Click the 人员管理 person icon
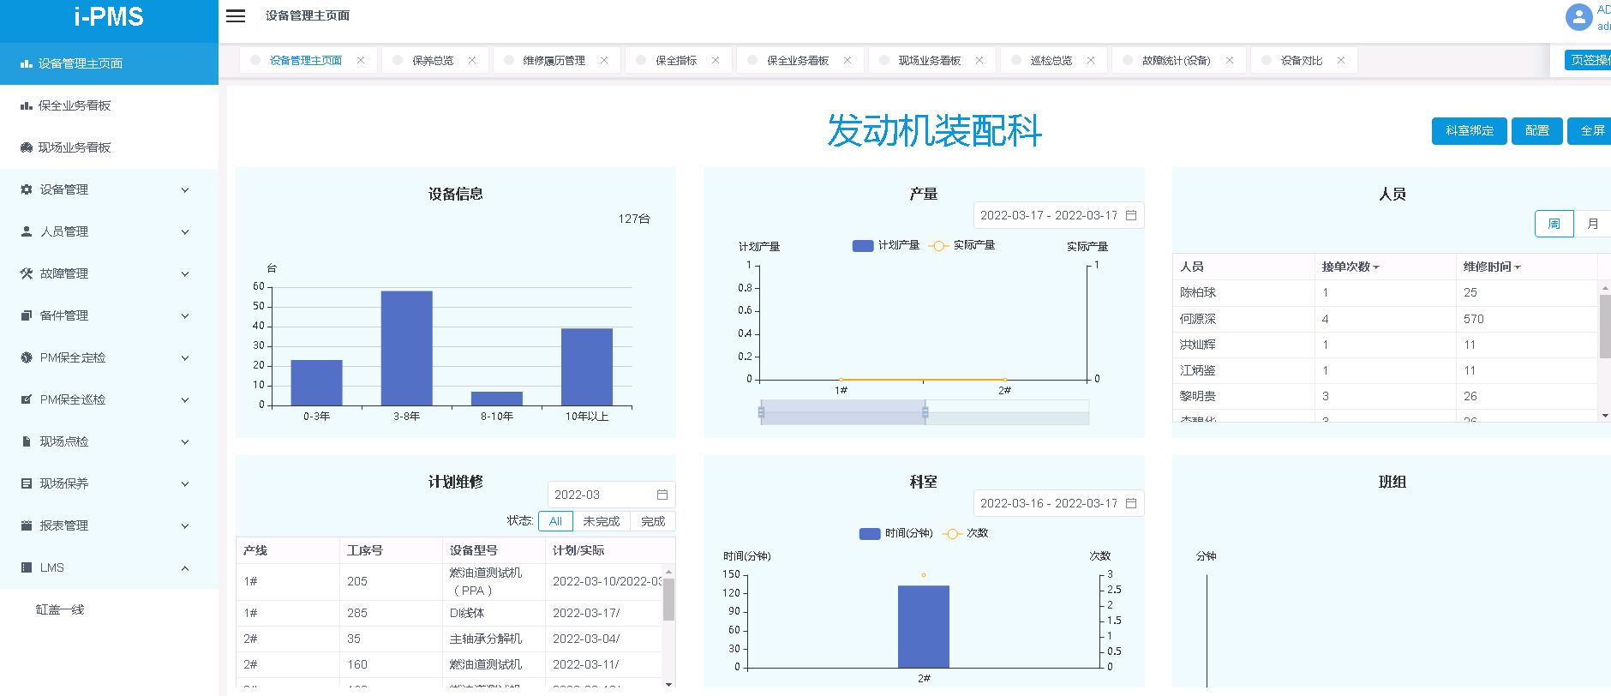 (27, 231)
